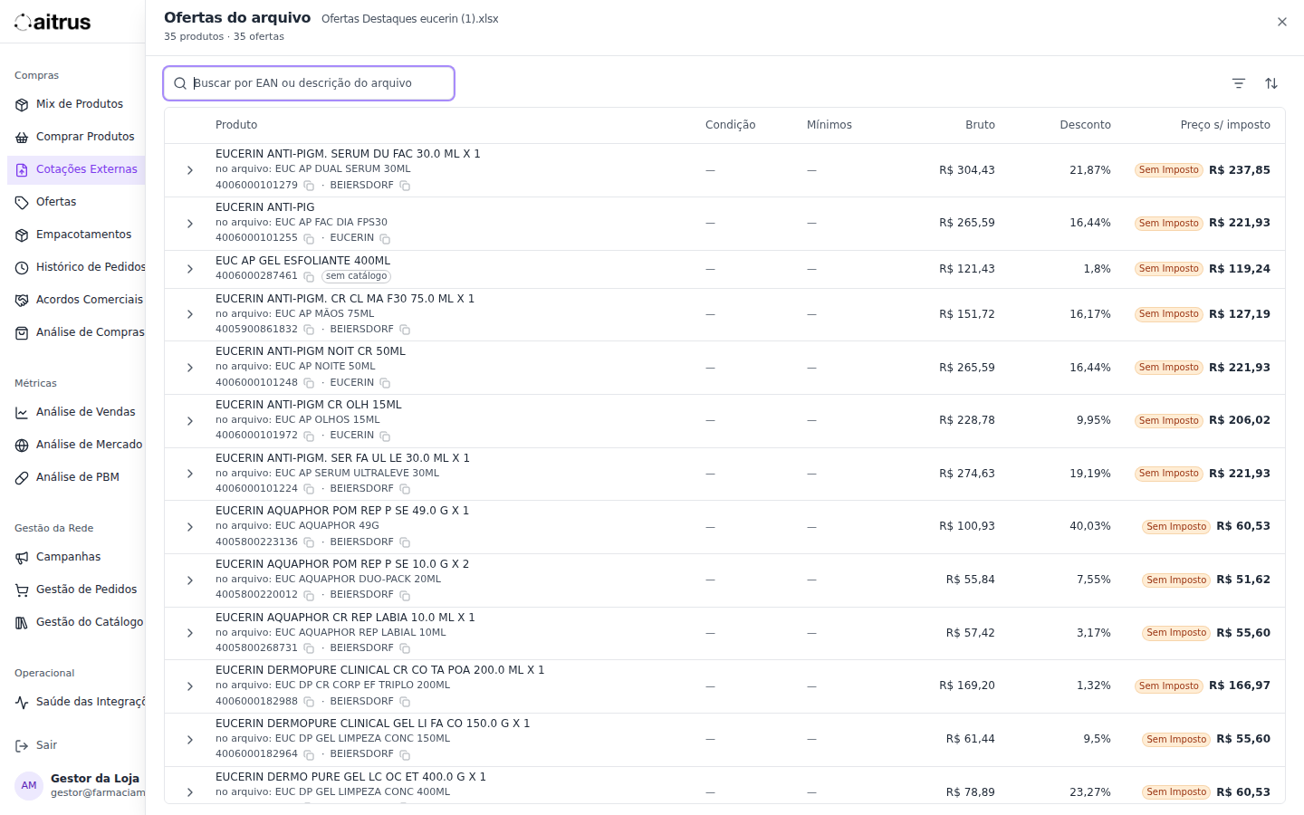
Task: Expand the EUCERIN ANTI-PIGM NOIT CR 50ML row
Action: tap(190, 368)
